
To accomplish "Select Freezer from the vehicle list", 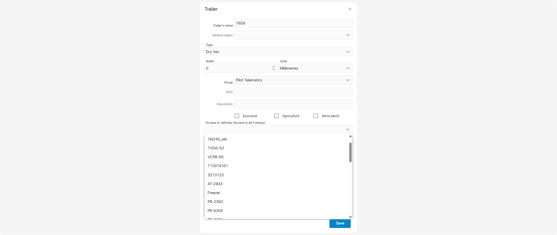I will pyautogui.click(x=277, y=193).
